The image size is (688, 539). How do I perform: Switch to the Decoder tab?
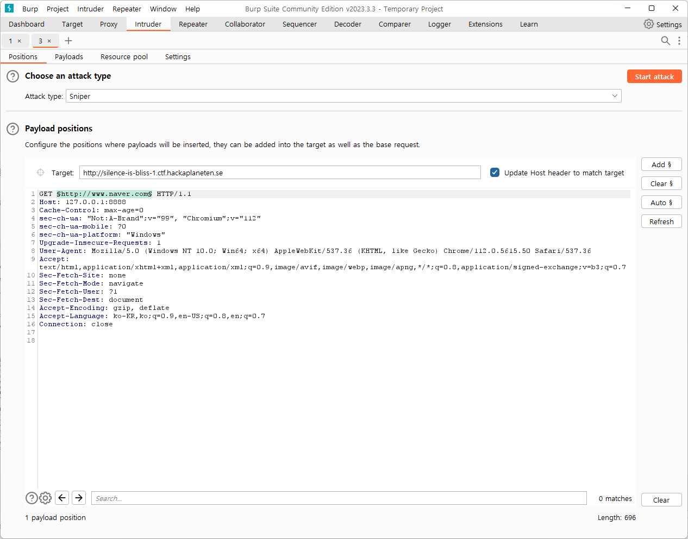348,24
